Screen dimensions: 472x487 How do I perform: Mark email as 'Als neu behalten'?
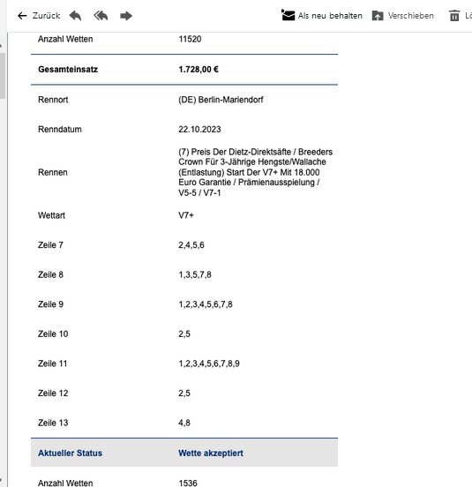click(x=330, y=16)
